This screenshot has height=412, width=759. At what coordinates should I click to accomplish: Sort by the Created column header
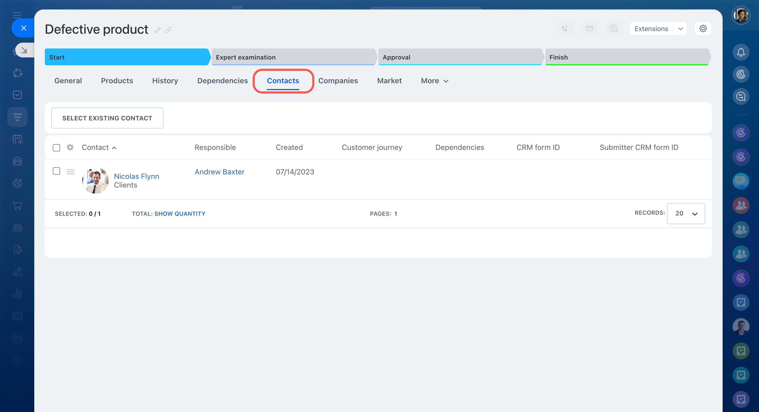289,148
